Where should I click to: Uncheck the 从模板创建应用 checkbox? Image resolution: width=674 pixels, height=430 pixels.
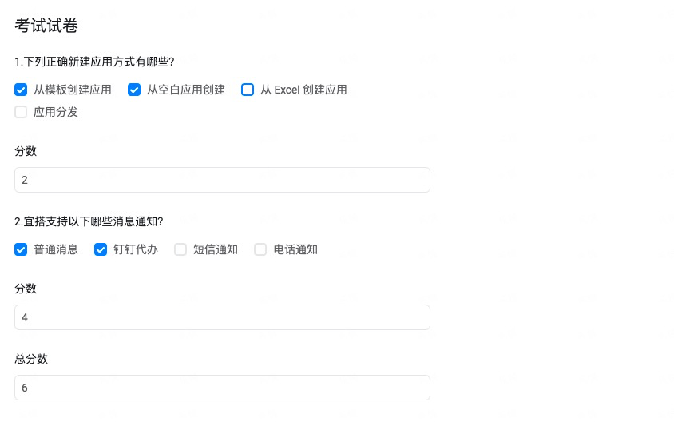click(21, 90)
